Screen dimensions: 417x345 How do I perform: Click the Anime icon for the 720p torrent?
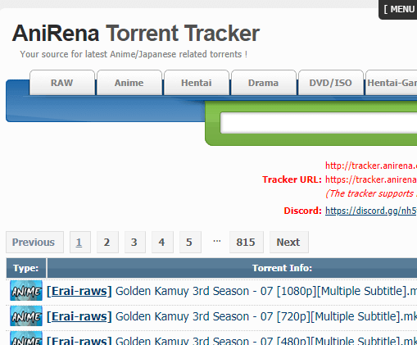(26, 316)
